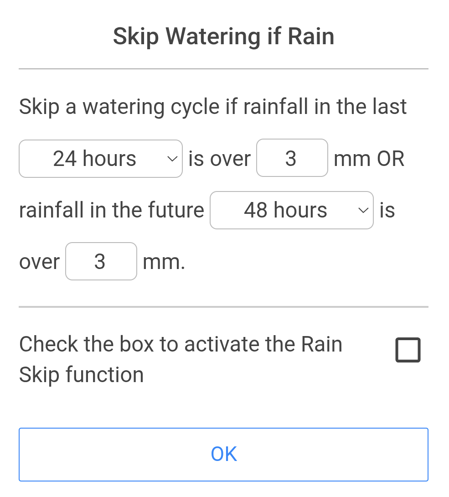Click the "over" text before second threshold field

coord(39,262)
